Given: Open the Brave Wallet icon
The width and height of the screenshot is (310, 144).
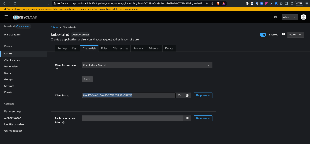Looking at the screenshot, I should (x=292, y=3).
